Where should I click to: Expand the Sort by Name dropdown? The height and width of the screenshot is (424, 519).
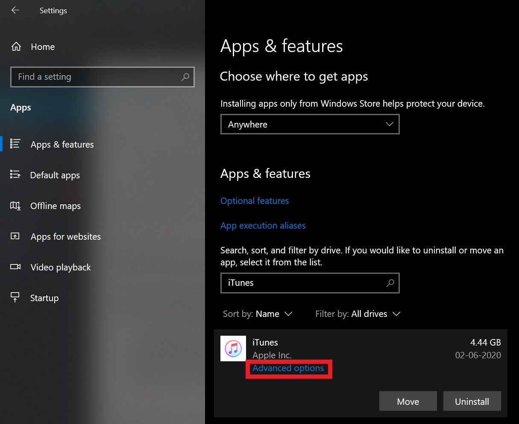point(258,314)
